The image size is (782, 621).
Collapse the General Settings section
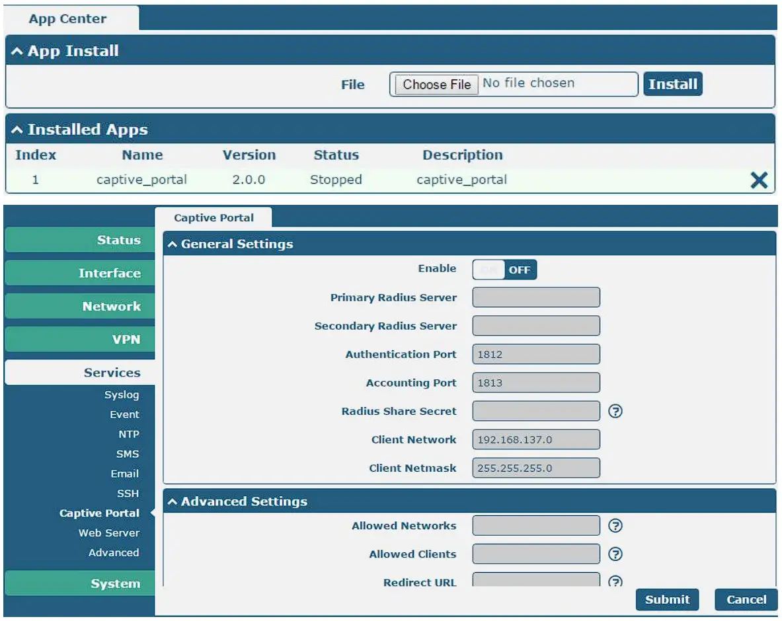click(173, 244)
